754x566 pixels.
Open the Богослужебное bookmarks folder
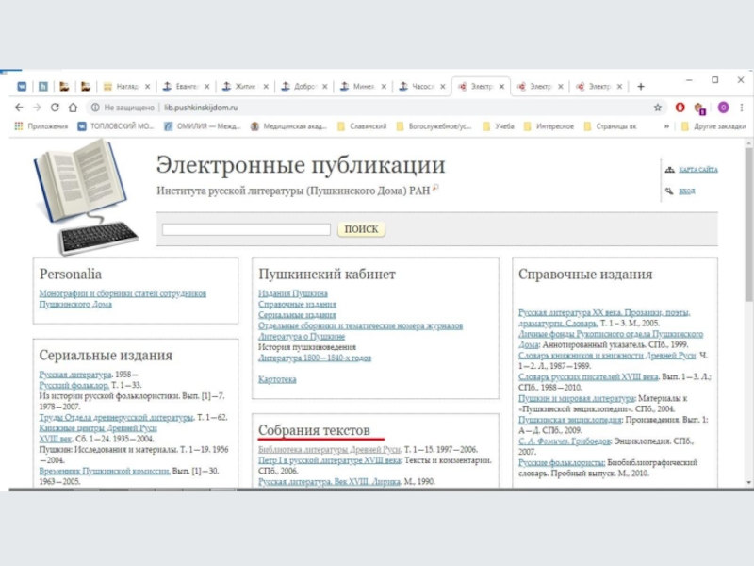(434, 126)
